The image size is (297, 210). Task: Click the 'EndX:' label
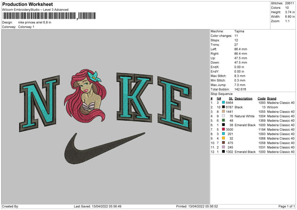(x=215, y=67)
